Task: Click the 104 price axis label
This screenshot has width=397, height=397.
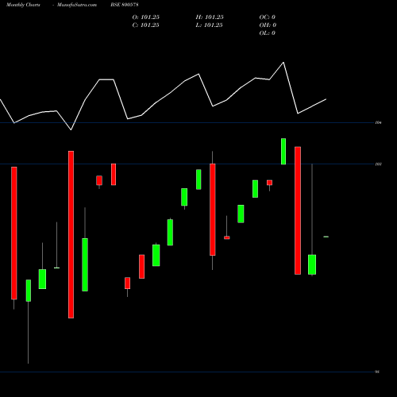Action: click(x=379, y=122)
